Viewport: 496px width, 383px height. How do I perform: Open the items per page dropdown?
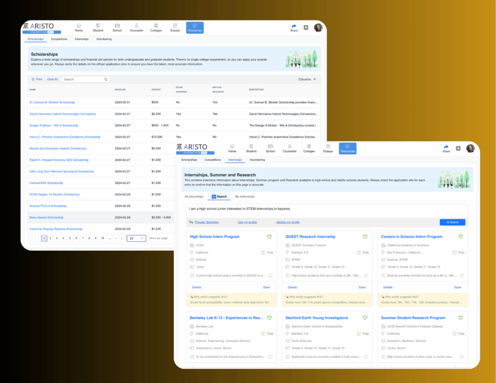point(136,238)
